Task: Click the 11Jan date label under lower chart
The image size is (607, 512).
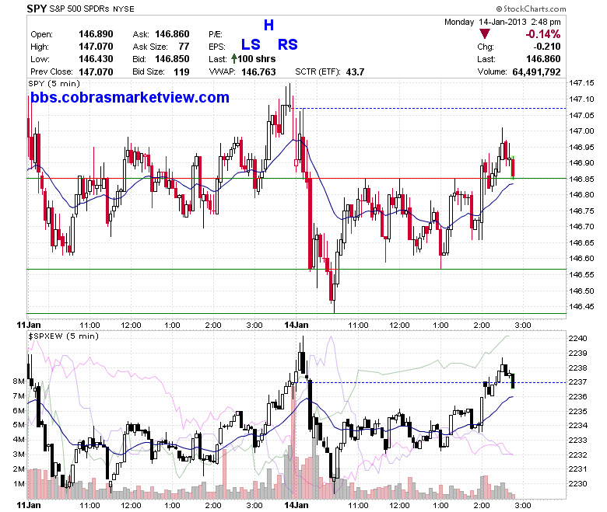Action: tap(29, 505)
